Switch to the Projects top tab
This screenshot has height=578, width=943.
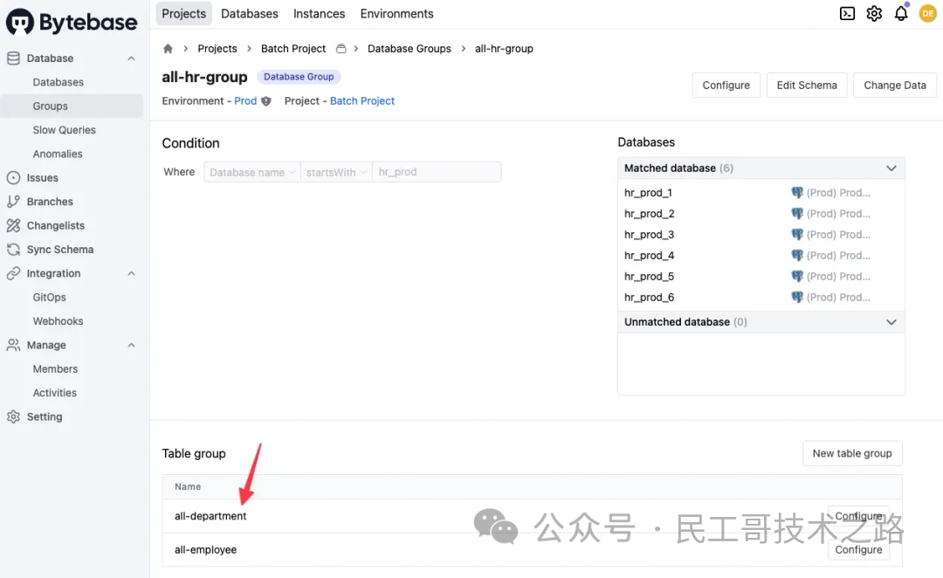click(x=184, y=13)
